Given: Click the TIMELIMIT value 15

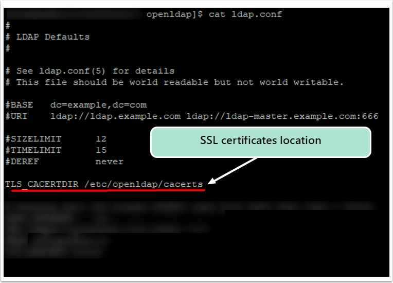Looking at the screenshot, I should pyautogui.click(x=101, y=150).
